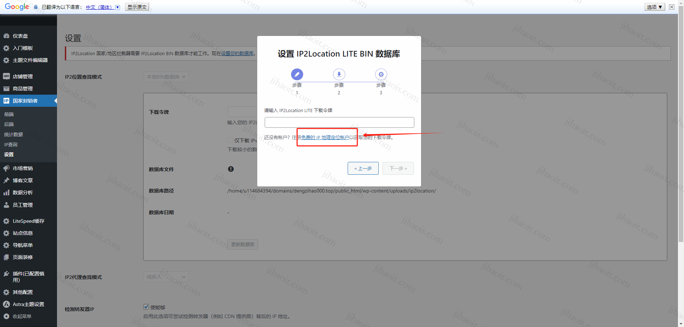Click the step 3 gear icon
Viewport: 684px width, 327px height.
pyautogui.click(x=381, y=74)
